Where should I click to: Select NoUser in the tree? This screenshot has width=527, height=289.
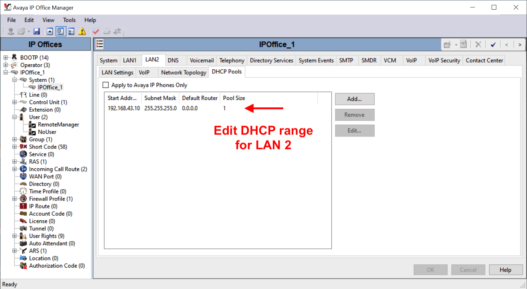point(47,132)
